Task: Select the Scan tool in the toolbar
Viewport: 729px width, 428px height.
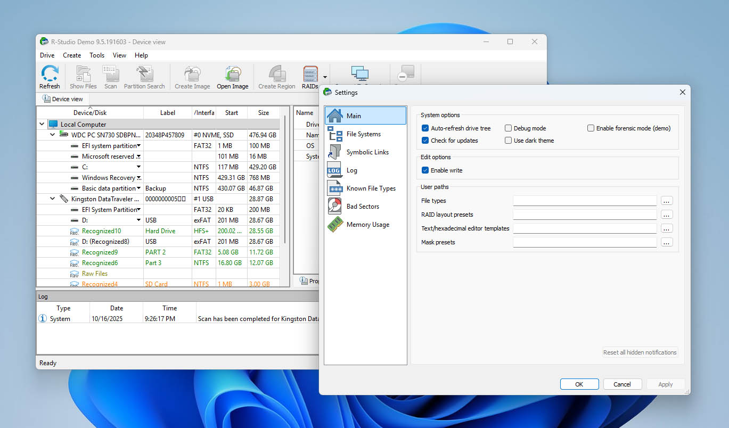Action: coord(110,76)
